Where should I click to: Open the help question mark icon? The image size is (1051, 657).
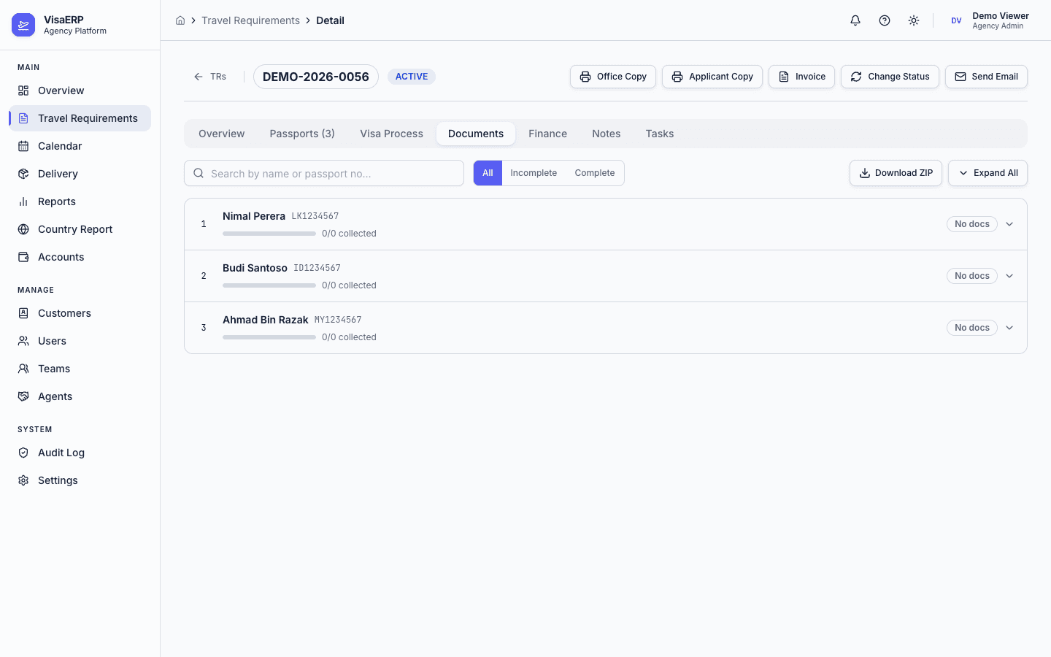[x=885, y=20]
